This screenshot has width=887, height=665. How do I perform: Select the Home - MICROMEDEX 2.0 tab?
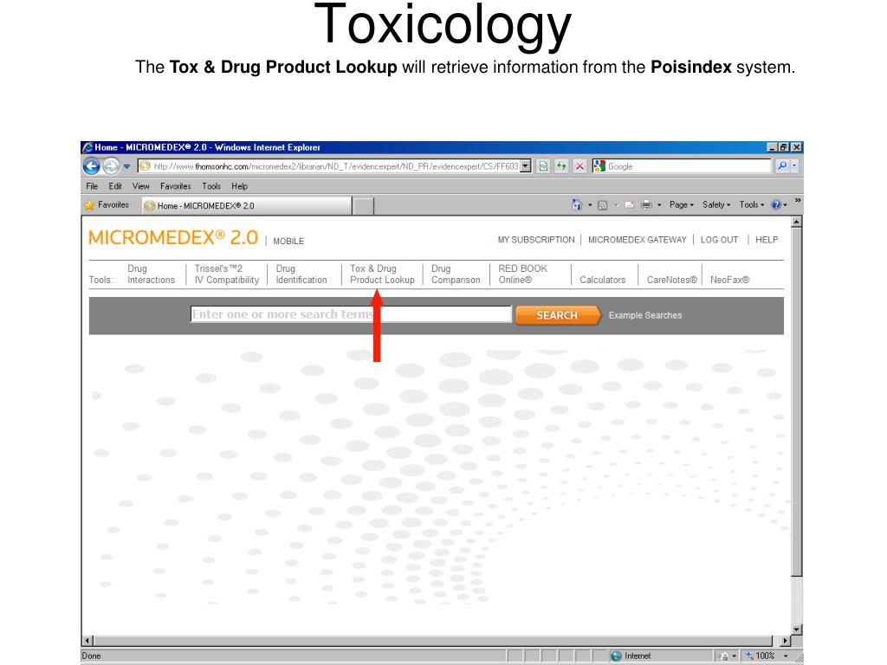[x=246, y=206]
